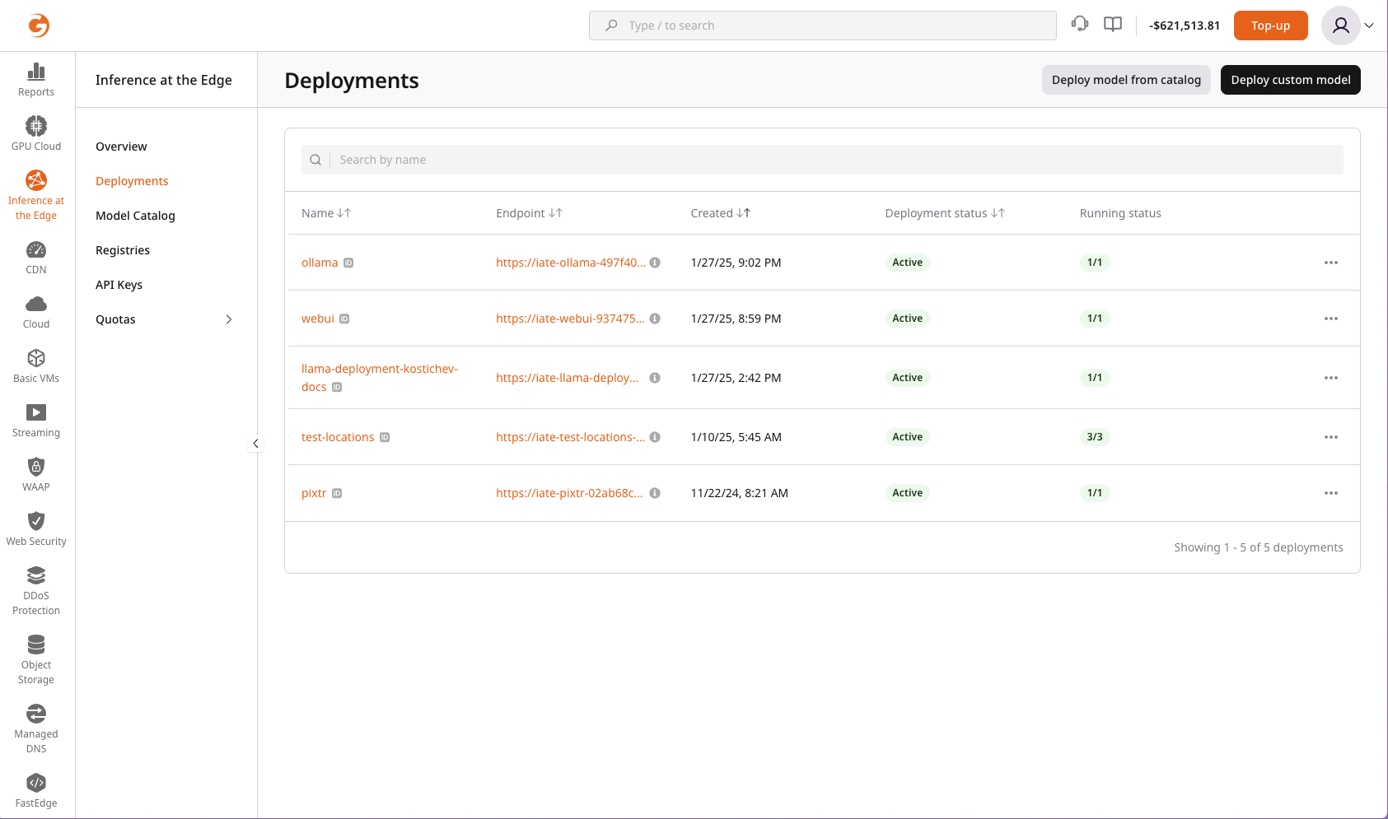This screenshot has width=1388, height=819.
Task: Sort by Deployment status
Action: tap(998, 213)
